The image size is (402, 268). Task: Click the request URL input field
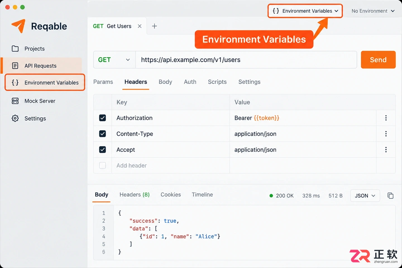coord(246,60)
